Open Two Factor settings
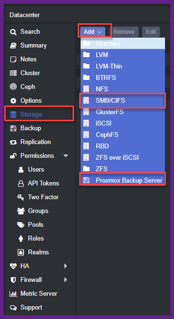 (x=43, y=197)
